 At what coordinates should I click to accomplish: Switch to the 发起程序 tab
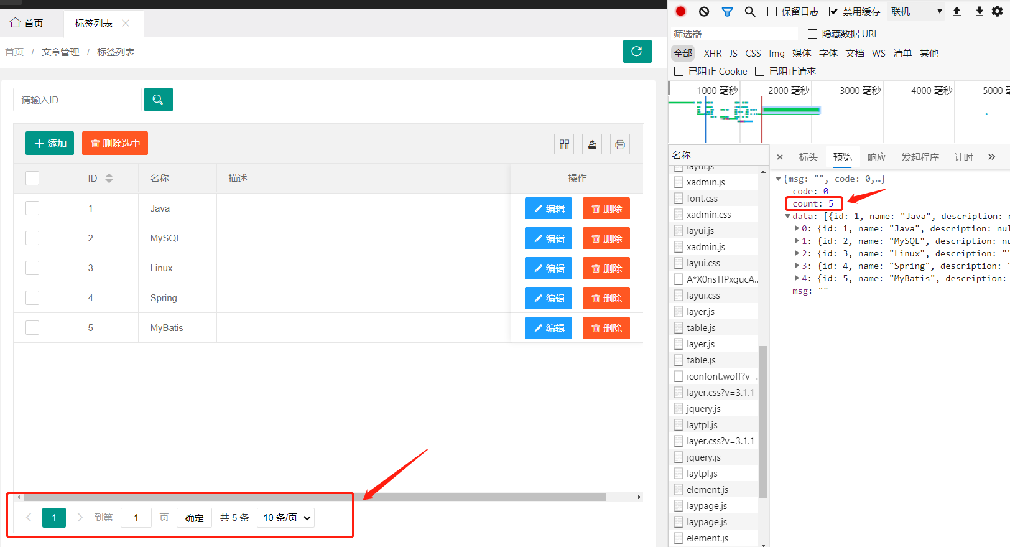tap(920, 157)
